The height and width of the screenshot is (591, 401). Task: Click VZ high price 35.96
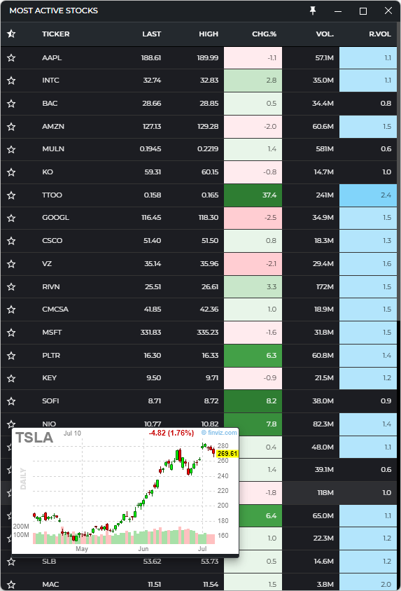209,264
